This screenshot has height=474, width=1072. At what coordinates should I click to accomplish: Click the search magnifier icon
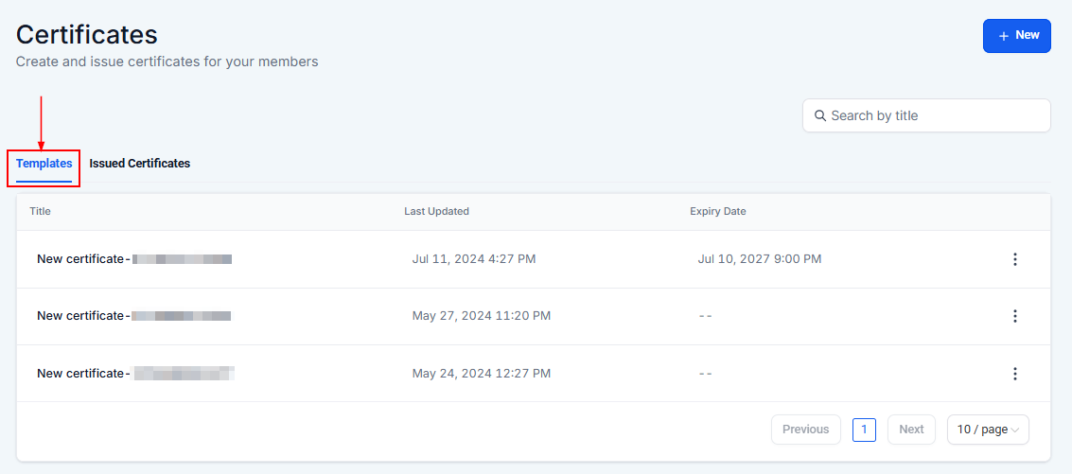point(819,115)
